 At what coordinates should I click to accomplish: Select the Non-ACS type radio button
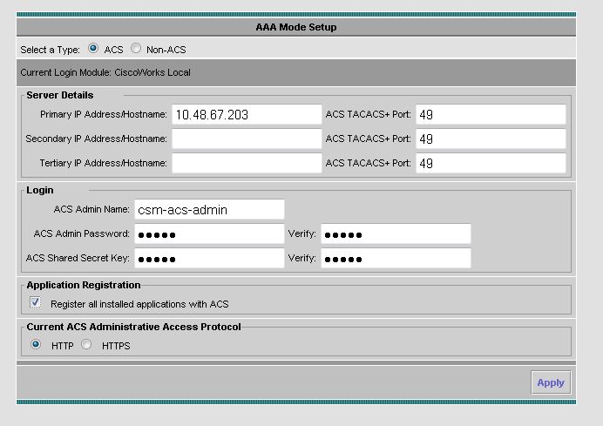[x=136, y=49]
